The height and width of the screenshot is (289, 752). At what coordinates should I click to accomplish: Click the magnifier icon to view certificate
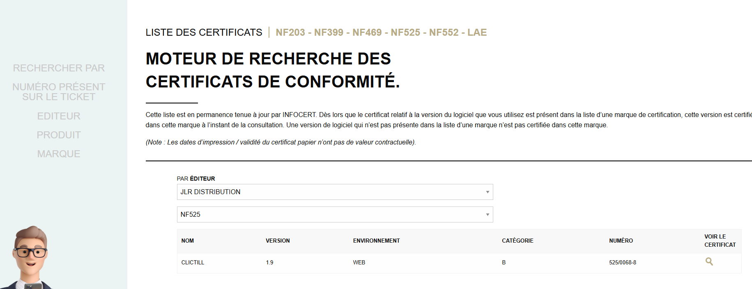click(x=709, y=261)
